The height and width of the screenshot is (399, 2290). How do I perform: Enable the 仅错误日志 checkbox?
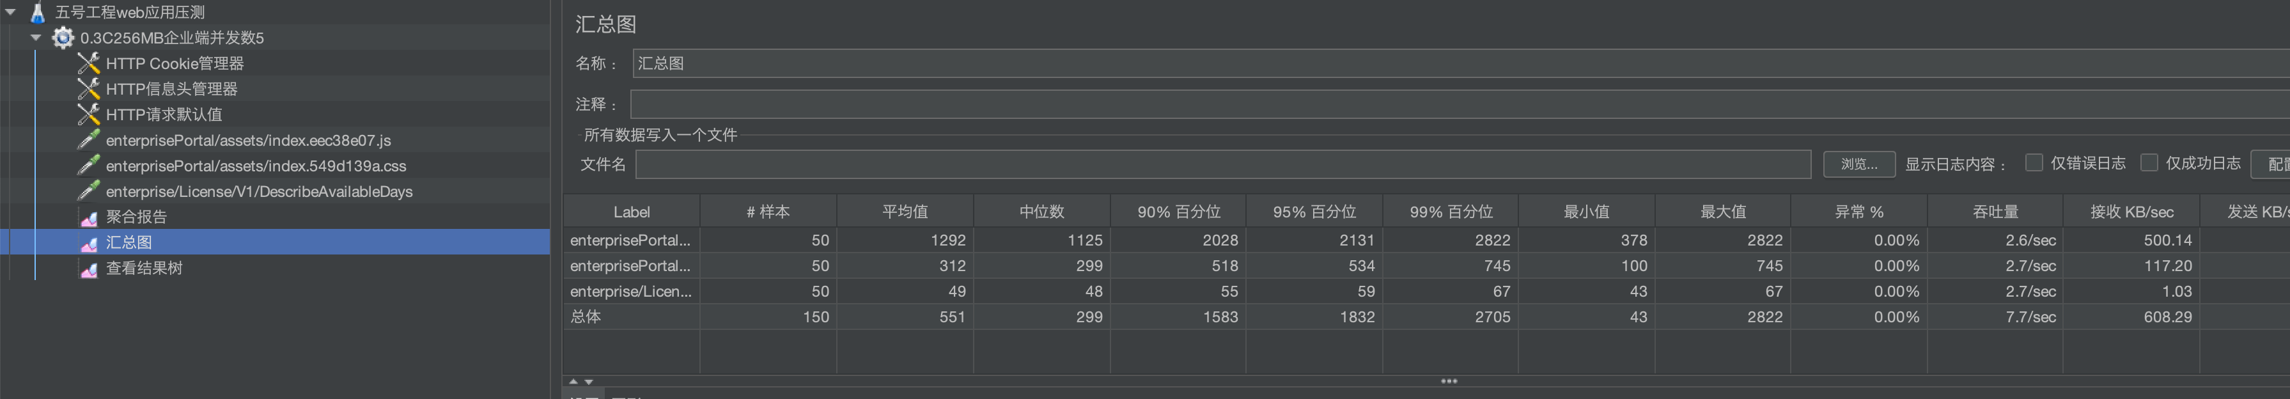(2033, 162)
